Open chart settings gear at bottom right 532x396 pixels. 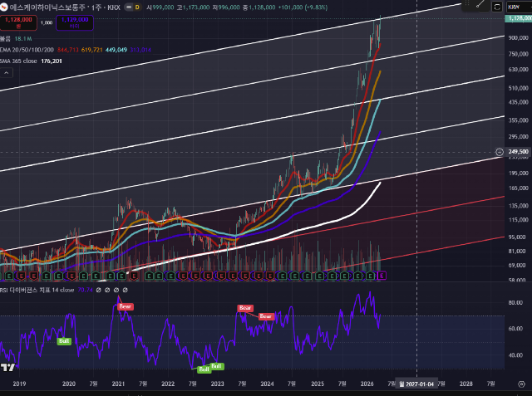[522, 384]
